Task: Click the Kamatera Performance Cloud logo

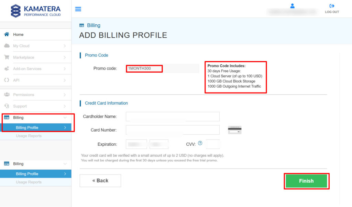Action: coord(35,10)
